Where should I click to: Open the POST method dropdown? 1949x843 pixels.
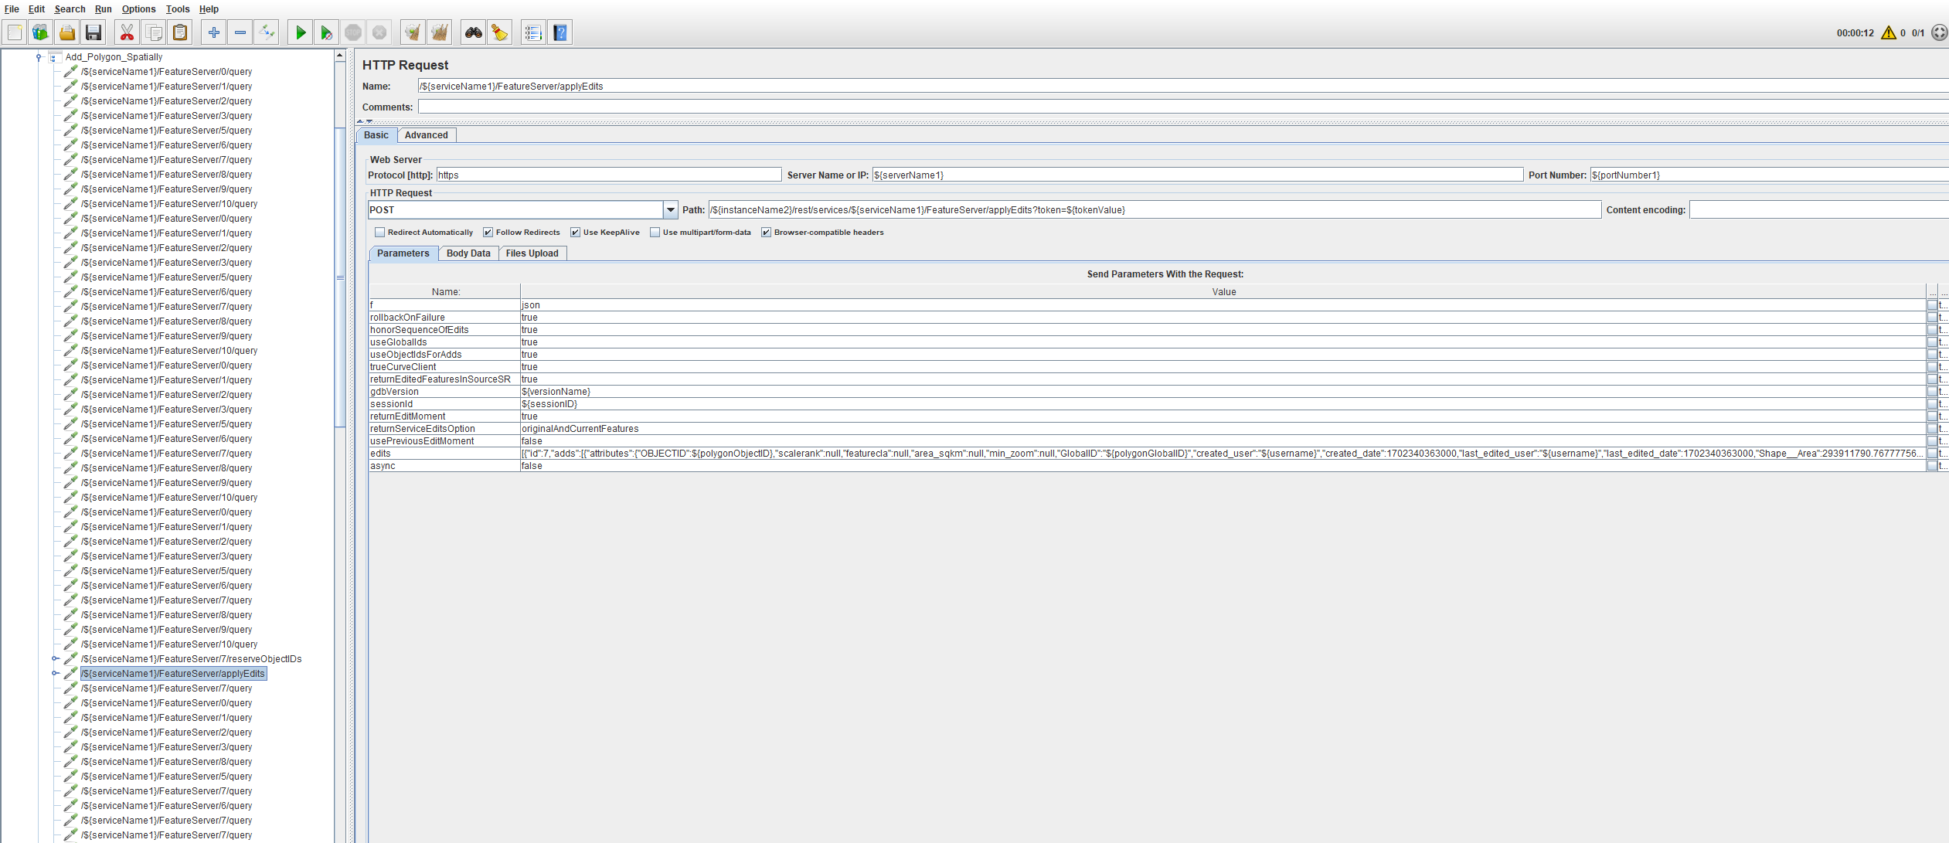671,209
